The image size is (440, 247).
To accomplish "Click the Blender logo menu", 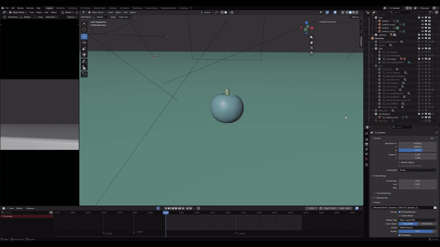I will click(3, 8).
